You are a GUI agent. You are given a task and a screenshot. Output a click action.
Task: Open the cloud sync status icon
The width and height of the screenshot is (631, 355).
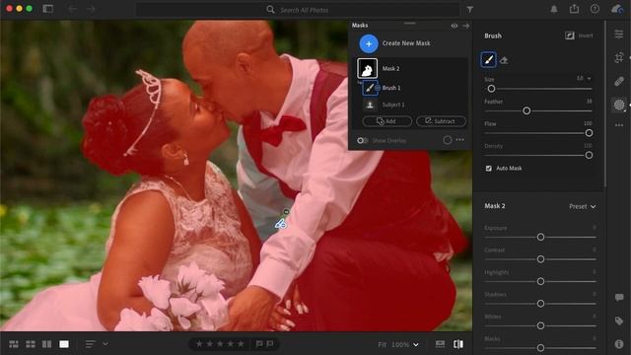617,9
